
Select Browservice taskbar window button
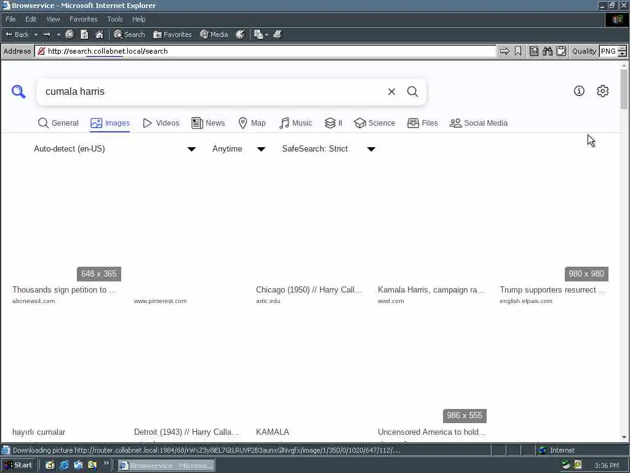coord(166,466)
